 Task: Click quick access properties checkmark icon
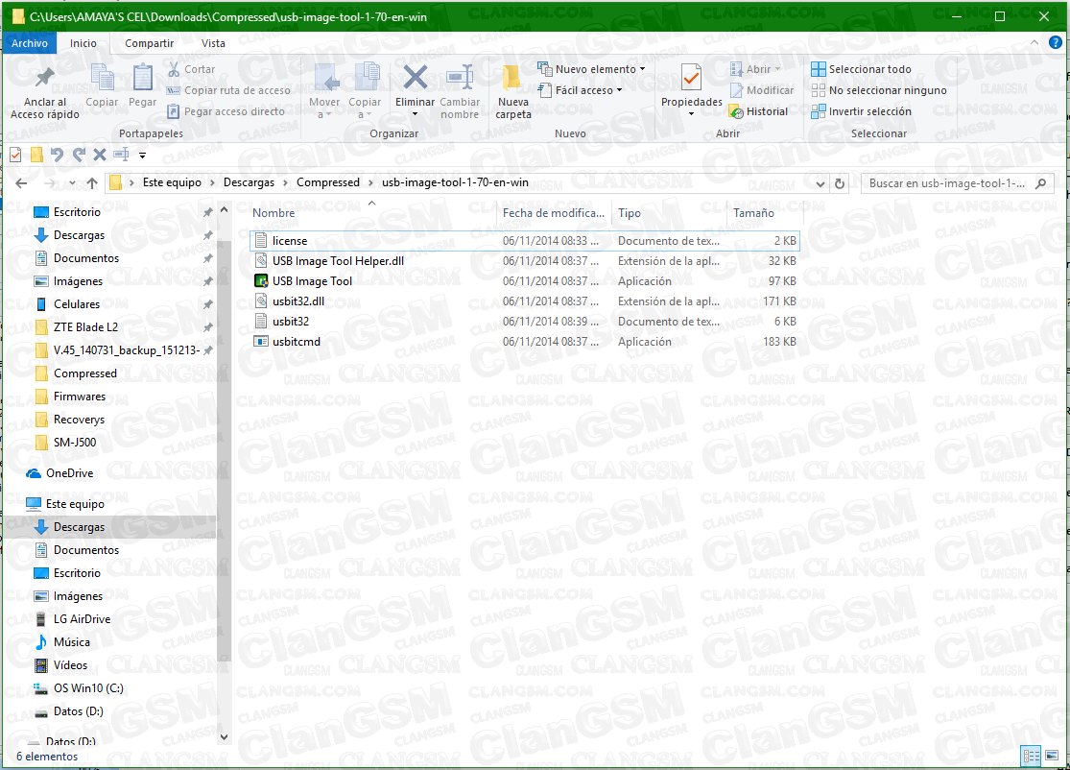click(15, 155)
